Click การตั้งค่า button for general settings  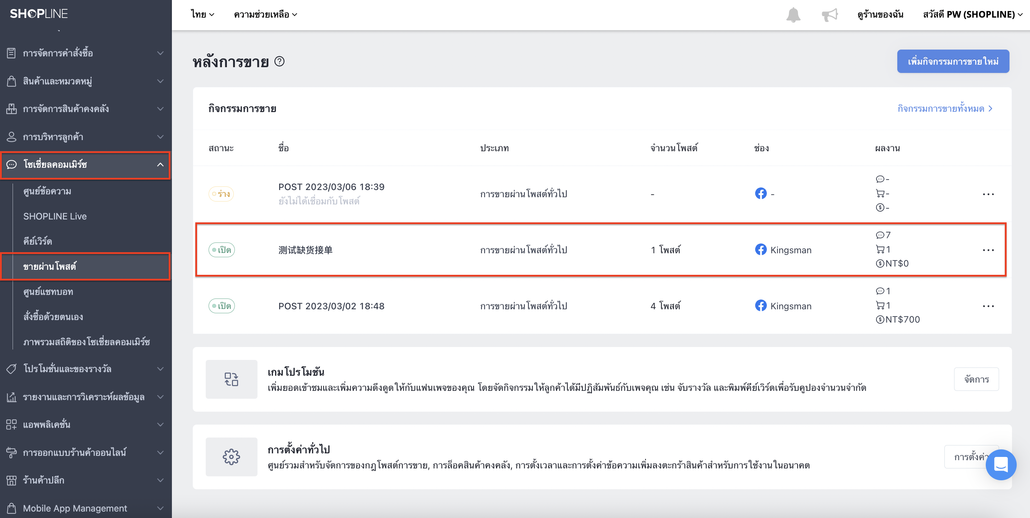coord(971,457)
